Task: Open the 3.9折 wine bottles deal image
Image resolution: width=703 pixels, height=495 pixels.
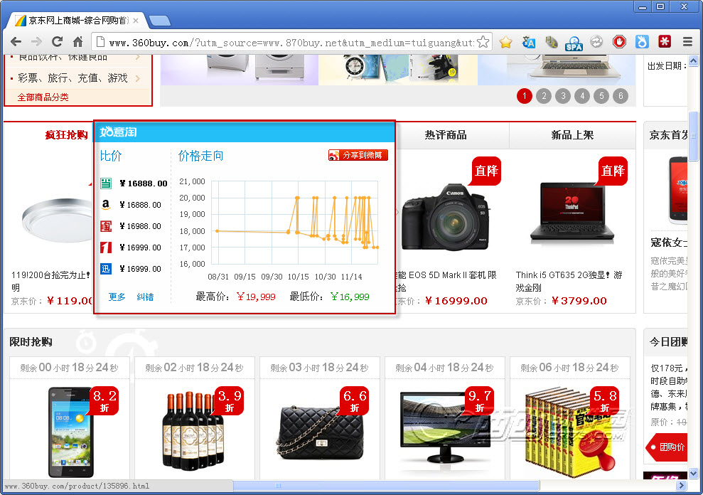Action: tap(193, 431)
